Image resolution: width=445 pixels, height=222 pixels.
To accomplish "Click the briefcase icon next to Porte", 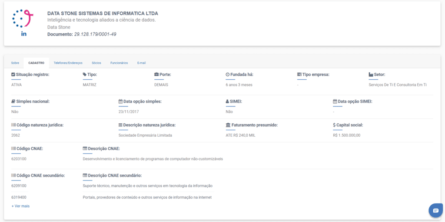I will pyautogui.click(x=156, y=74).
